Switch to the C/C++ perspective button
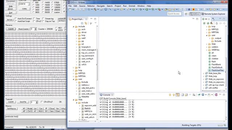Viewport: 232px width, 130px height. click(195, 14)
